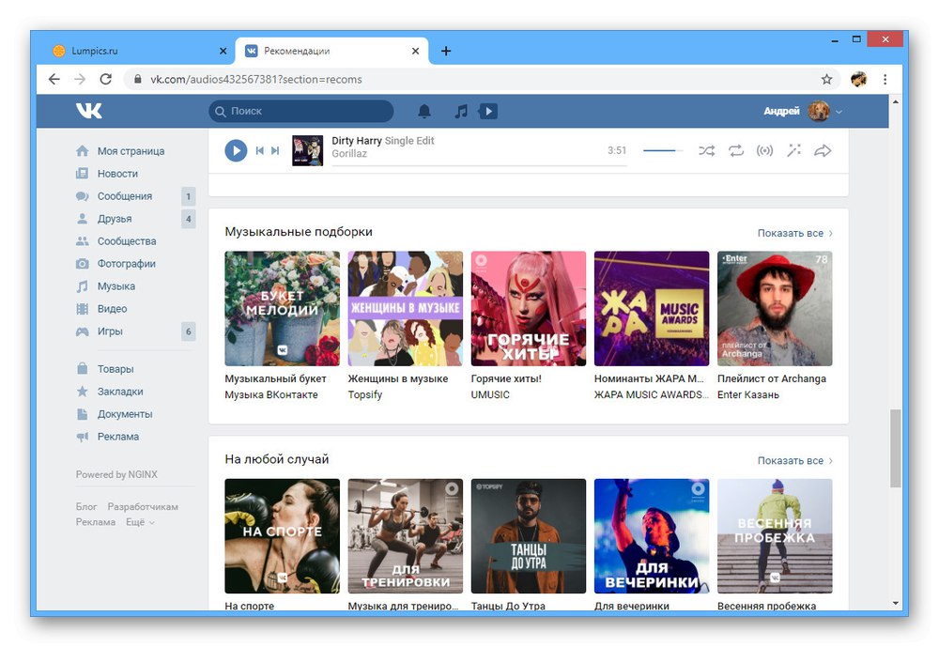Open the Gorillaz artist link
The width and height of the screenshot is (939, 647).
(349, 154)
